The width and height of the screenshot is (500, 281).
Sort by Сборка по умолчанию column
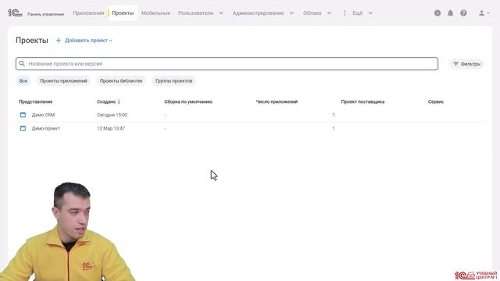188,101
